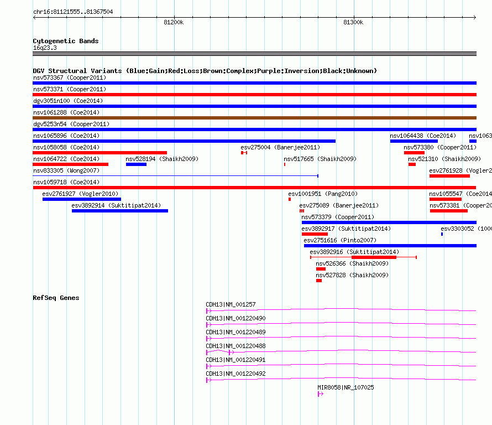Select the nsv833305 (Wong2007) label
Screen dimensions: 492x425
click(66, 170)
